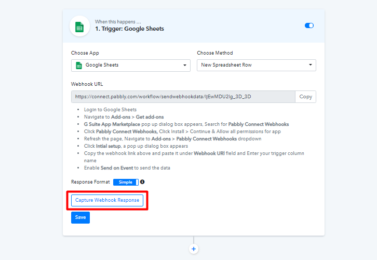Copy the webhook URL
This screenshot has height=260, width=377.
[x=305, y=97]
